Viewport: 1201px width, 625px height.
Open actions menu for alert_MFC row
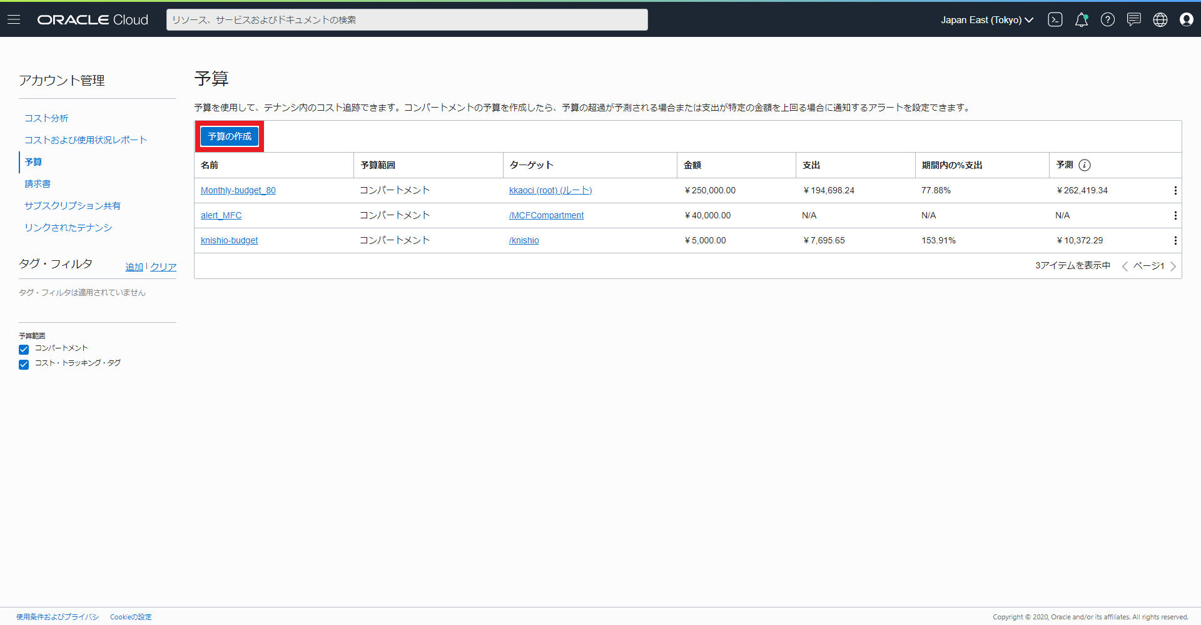[1175, 216]
